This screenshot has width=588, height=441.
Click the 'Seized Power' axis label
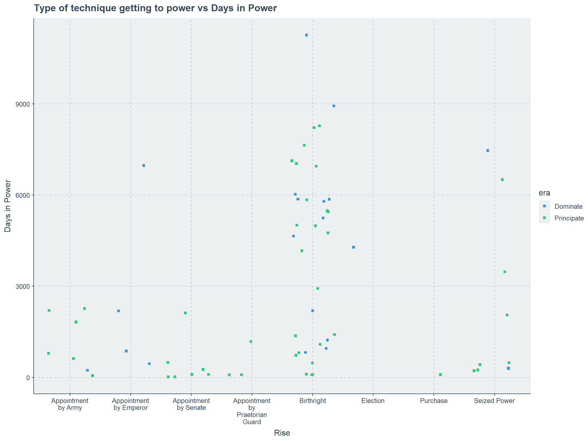(494, 401)
